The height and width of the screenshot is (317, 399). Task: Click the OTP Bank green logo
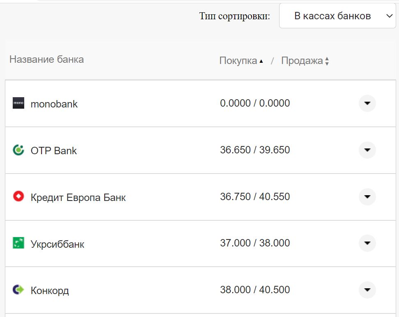(19, 150)
